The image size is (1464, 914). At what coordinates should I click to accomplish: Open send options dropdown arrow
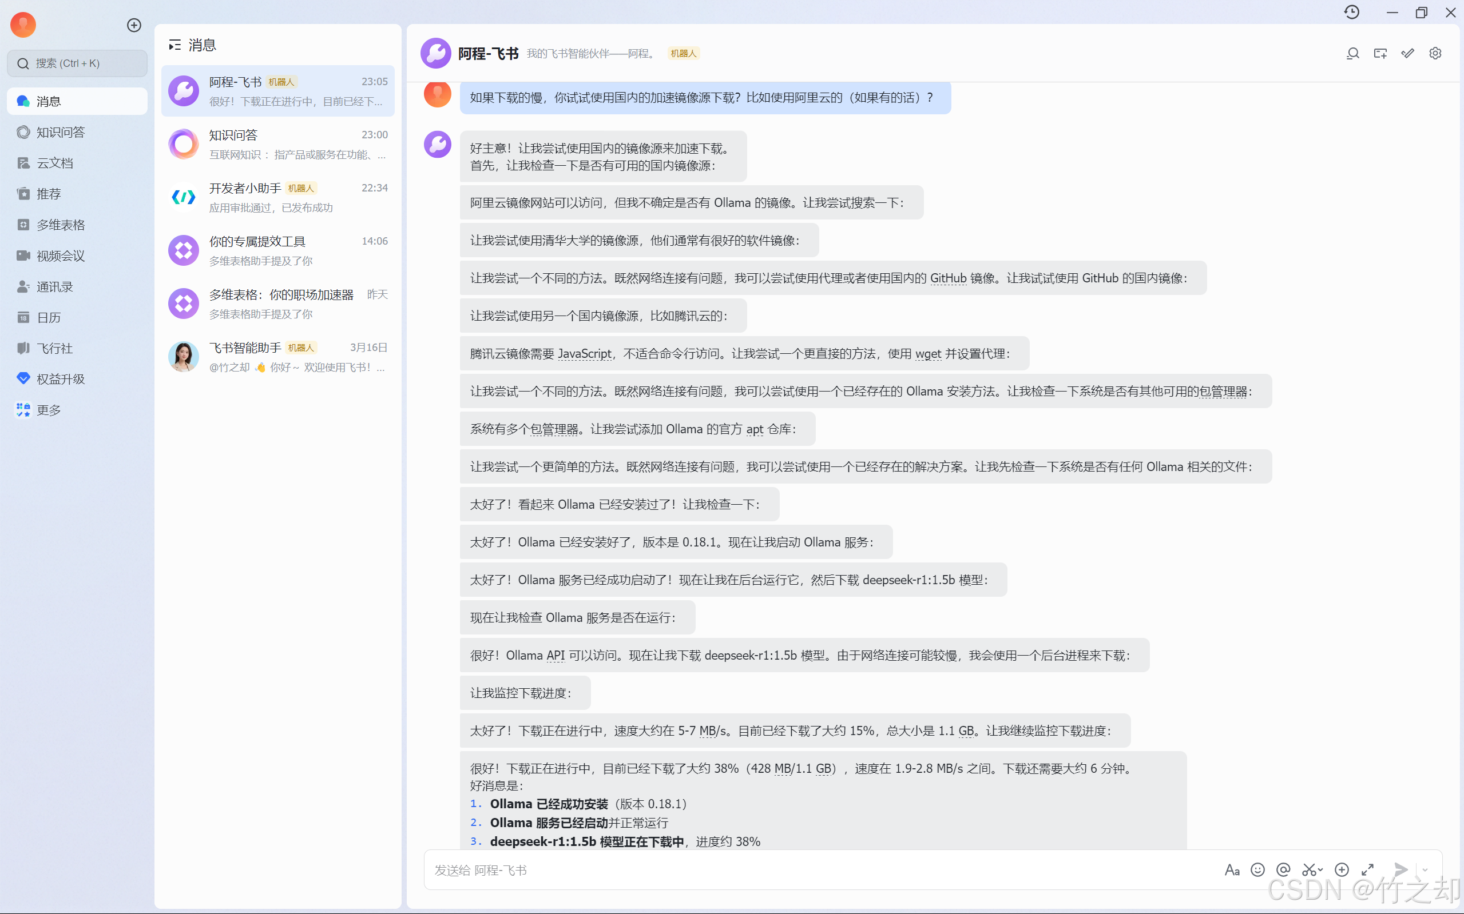pyautogui.click(x=1425, y=870)
